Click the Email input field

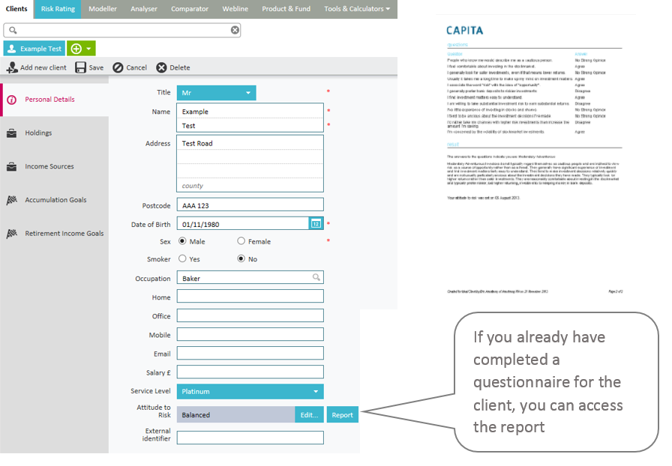pos(250,354)
